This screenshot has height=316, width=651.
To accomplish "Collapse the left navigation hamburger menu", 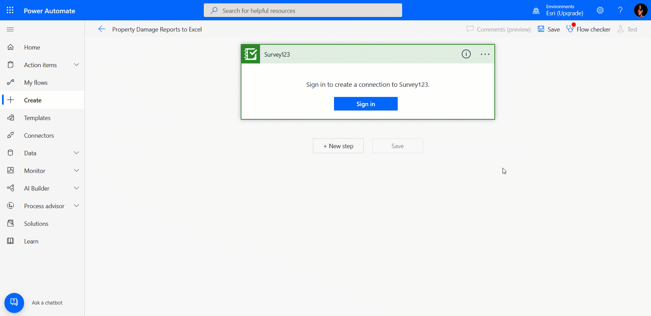I will 10,29.
